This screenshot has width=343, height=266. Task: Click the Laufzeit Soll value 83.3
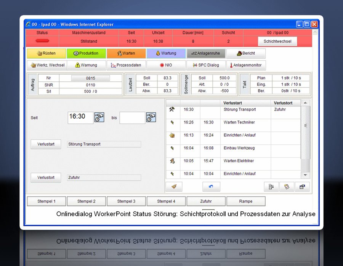(x=168, y=78)
